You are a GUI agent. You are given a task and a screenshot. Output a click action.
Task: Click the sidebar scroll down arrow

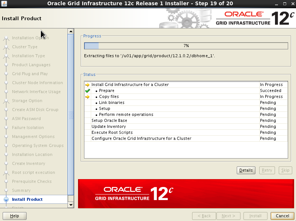pos(71,205)
